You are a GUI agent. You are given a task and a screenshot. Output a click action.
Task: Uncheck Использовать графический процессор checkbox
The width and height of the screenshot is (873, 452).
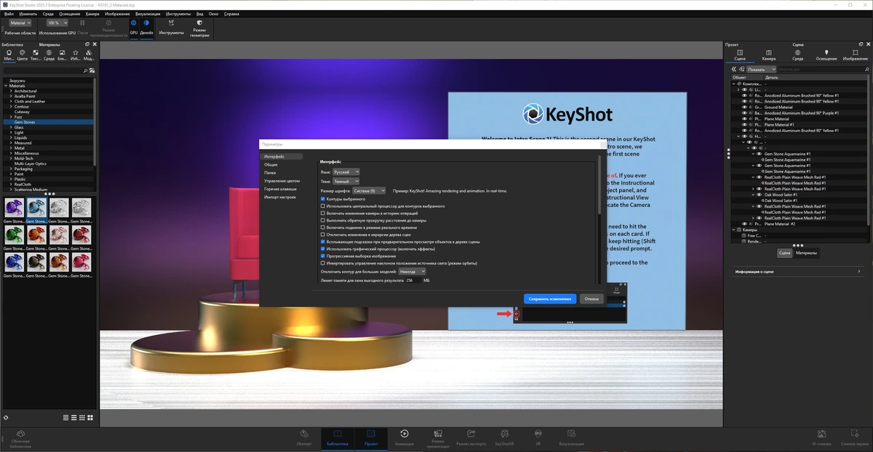323,249
